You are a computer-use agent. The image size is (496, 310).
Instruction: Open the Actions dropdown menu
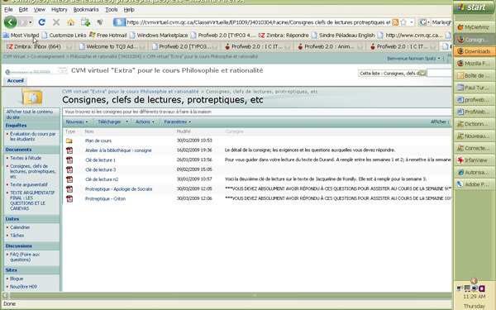[x=145, y=122]
